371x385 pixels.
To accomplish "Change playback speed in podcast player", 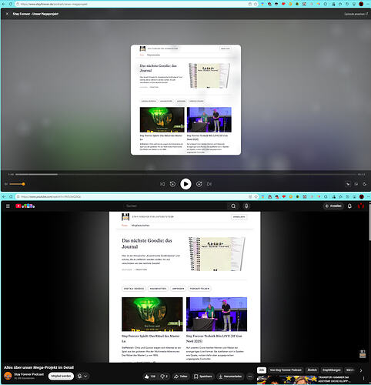I will [x=348, y=184].
